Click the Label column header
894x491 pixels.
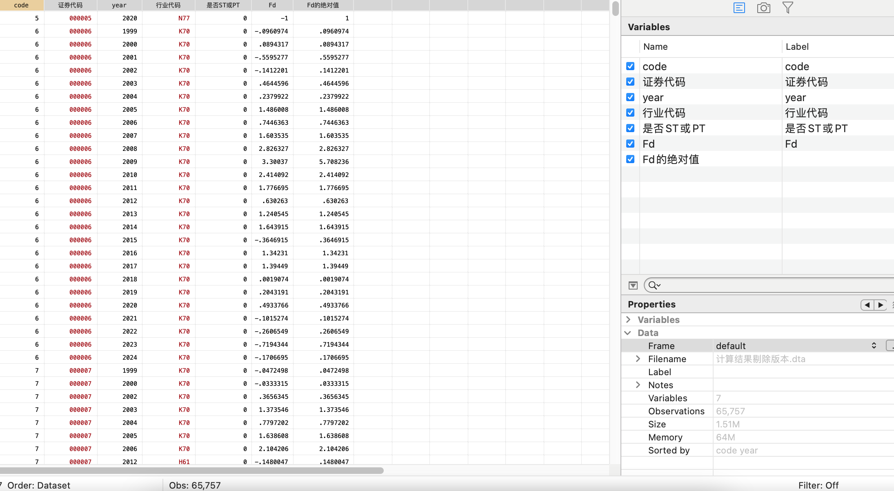(797, 46)
